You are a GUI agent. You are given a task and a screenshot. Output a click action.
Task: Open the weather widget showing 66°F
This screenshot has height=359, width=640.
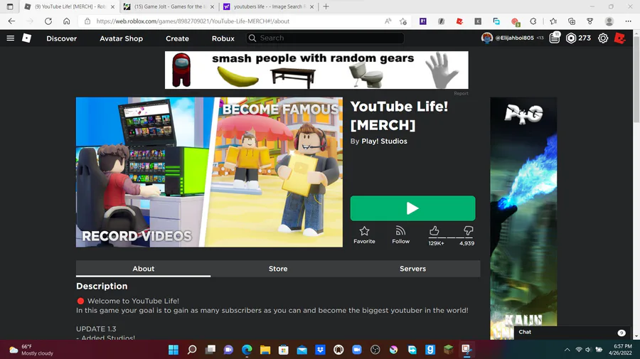pyautogui.click(x=32, y=350)
